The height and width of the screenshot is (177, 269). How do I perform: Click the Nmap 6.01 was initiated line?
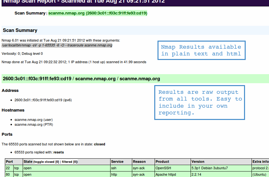tap(61, 40)
